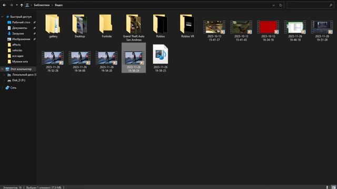Switch to large thumbnails view
This screenshot has height=189, width=337.
[333, 187]
